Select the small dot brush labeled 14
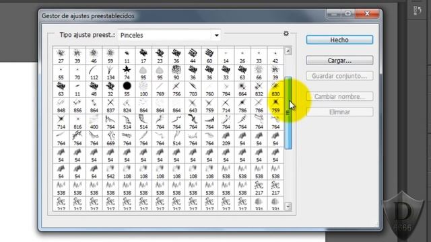 [x=226, y=56]
